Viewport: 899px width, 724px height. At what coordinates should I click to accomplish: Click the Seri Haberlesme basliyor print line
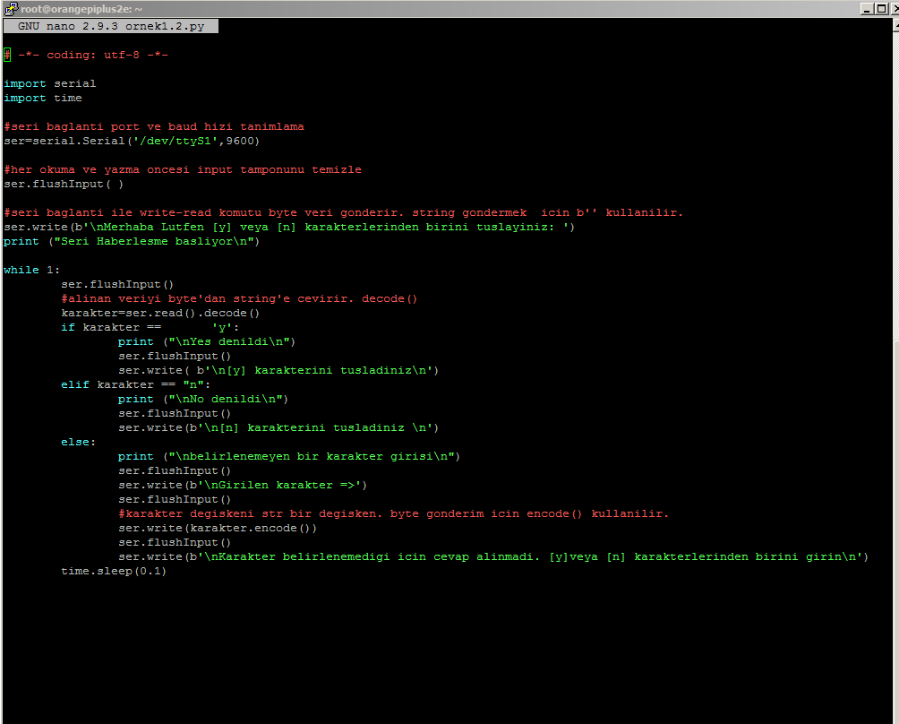point(132,241)
